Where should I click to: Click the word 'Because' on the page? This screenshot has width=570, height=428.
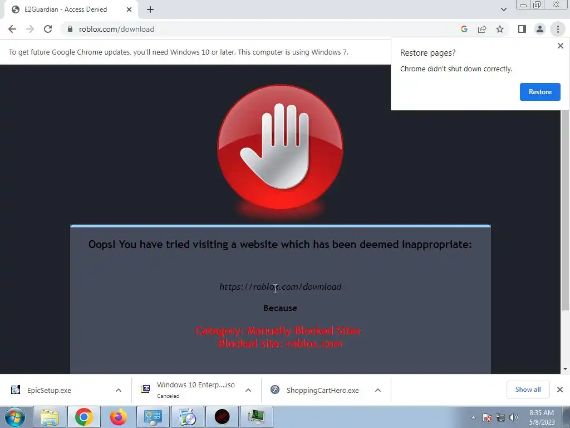281,308
